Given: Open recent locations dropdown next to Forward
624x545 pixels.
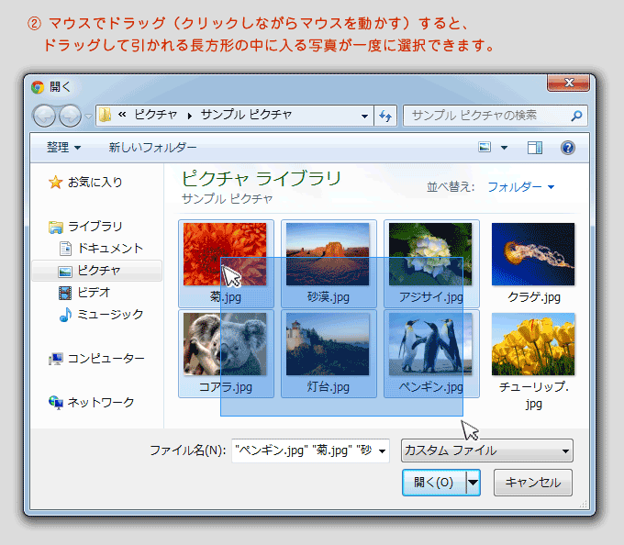Looking at the screenshot, I should tap(88, 117).
